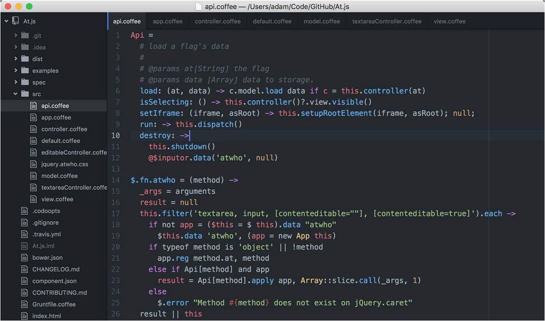Select the api.coffee tab
545x321 pixels.
pos(127,21)
